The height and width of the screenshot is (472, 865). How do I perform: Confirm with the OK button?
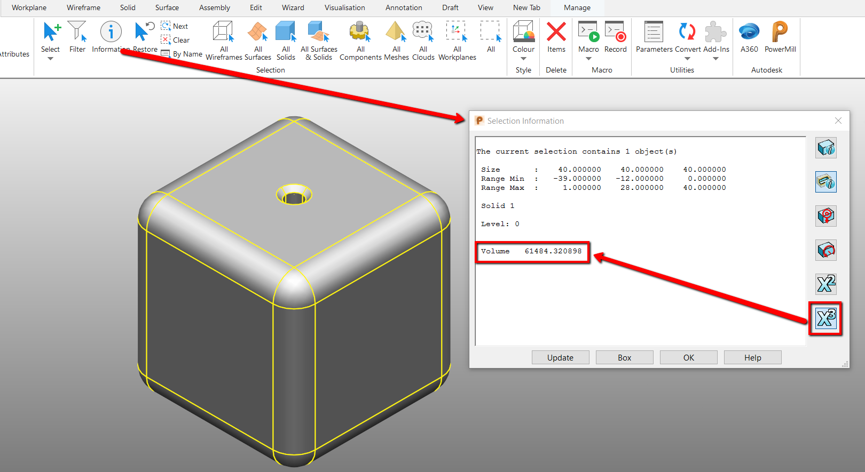point(689,357)
